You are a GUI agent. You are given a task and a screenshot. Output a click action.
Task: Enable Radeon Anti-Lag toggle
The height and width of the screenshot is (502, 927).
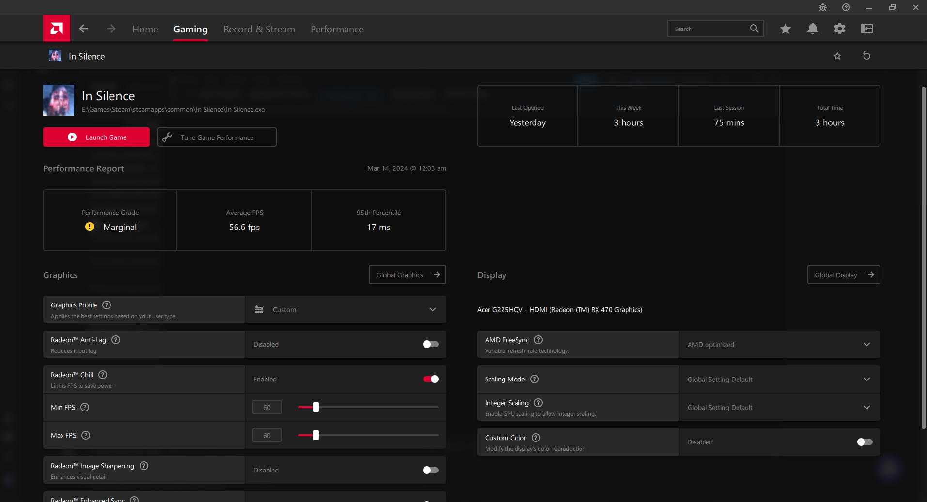tap(430, 344)
